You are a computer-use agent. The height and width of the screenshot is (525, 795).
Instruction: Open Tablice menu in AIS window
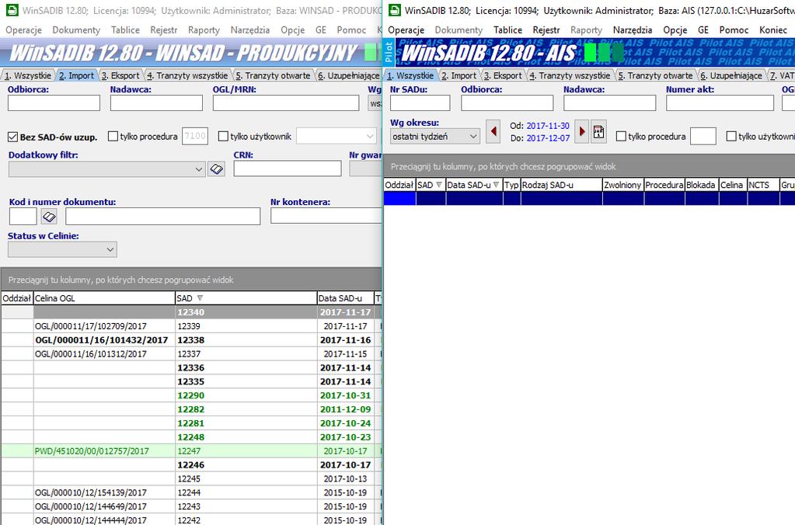[507, 30]
